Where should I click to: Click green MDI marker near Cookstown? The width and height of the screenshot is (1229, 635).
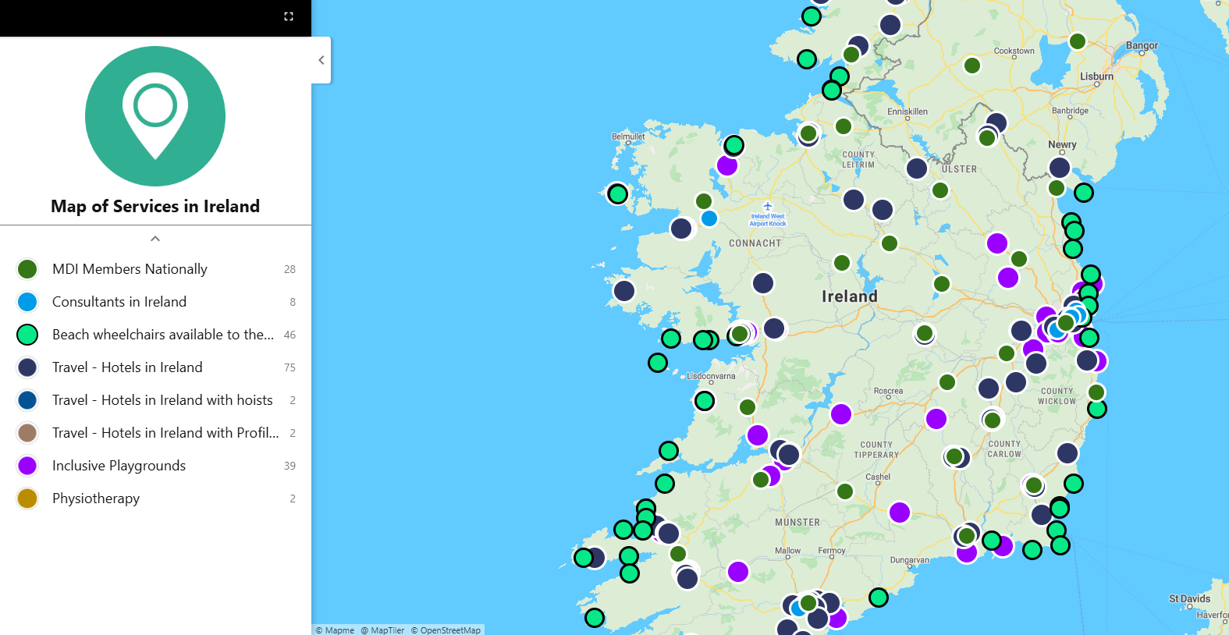pos(972,66)
